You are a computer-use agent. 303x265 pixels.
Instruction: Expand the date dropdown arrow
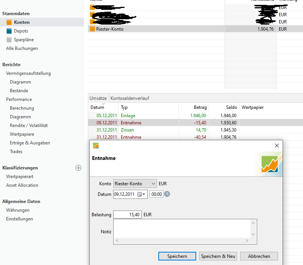pos(144,194)
